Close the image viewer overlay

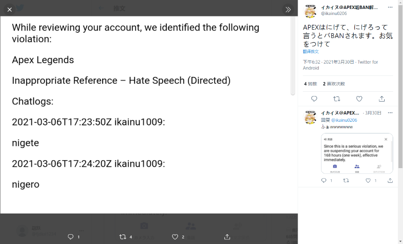[9, 9]
